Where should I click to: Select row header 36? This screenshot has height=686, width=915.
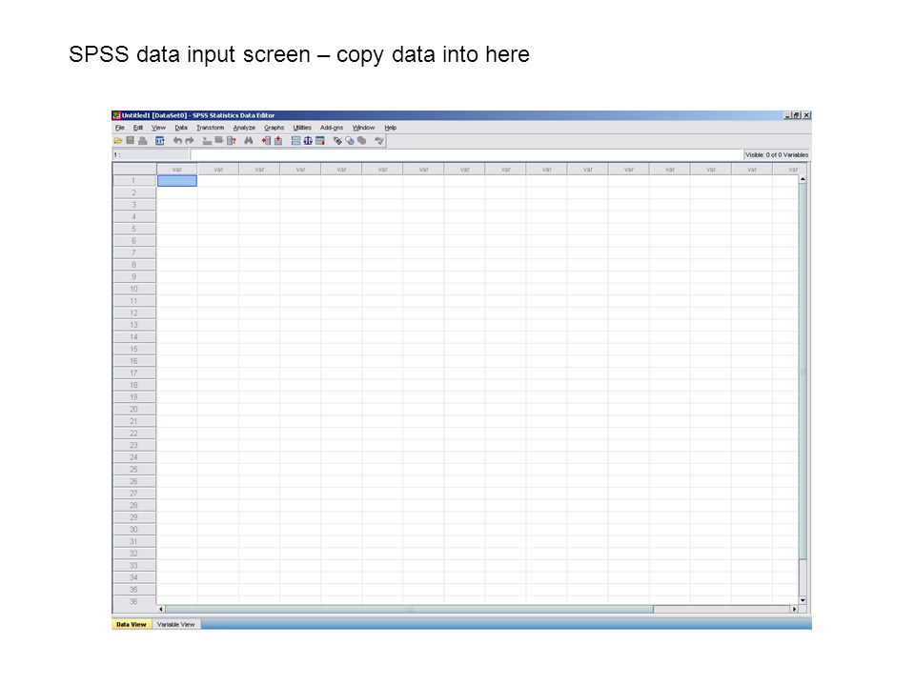[x=133, y=601]
